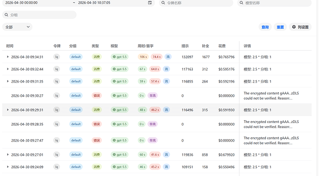Click the 45.2 s first-token badge
The width and height of the screenshot is (319, 176).
point(155,167)
